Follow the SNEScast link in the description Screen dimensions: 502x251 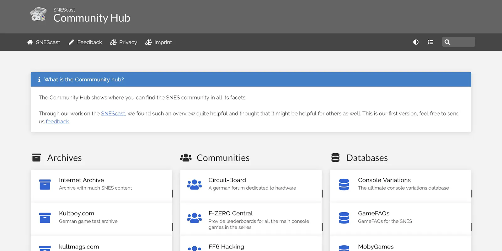pyautogui.click(x=113, y=113)
